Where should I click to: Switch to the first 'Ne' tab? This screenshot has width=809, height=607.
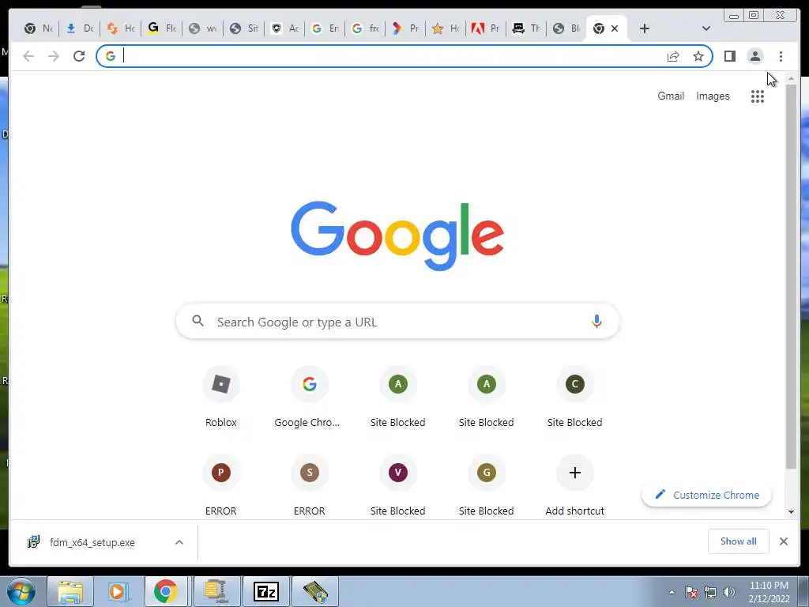click(x=39, y=28)
